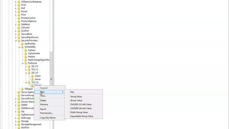The height and width of the screenshot is (129, 229).
Task: Select the StorPort key
Action: click(x=25, y=128)
